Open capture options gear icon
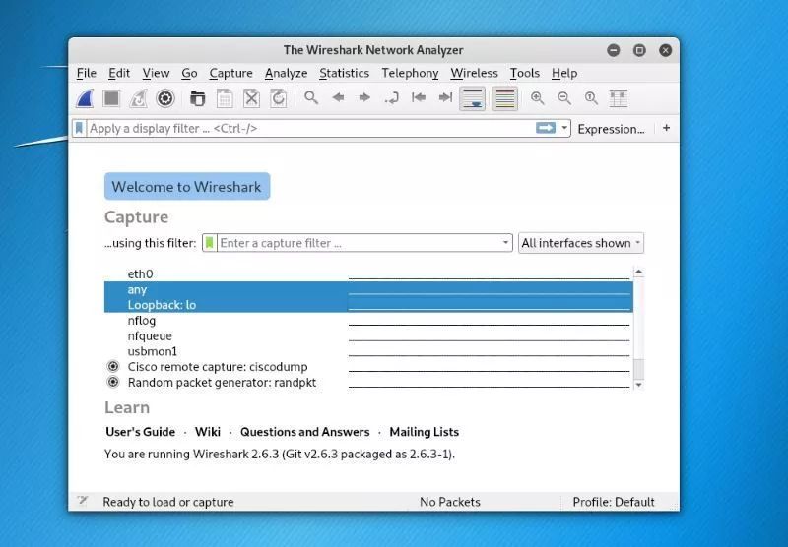Screen dimensions: 788x547 pyautogui.click(x=164, y=98)
